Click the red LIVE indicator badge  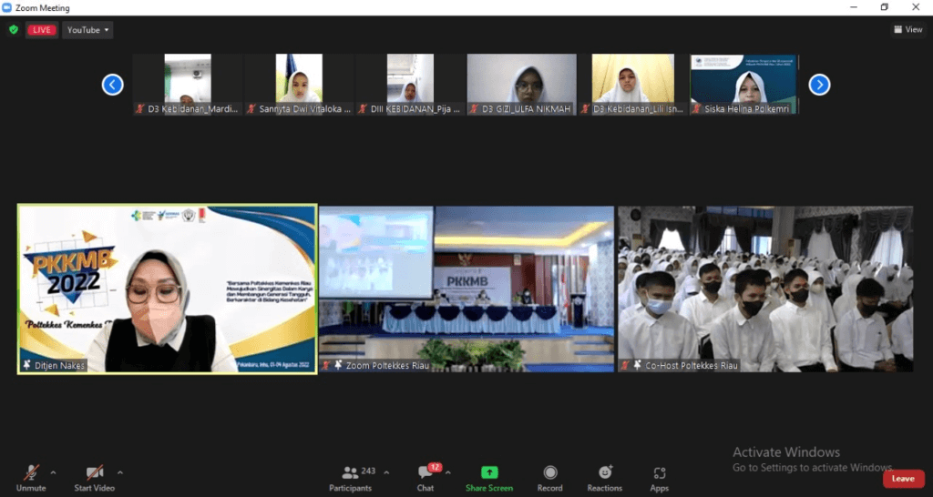point(42,30)
